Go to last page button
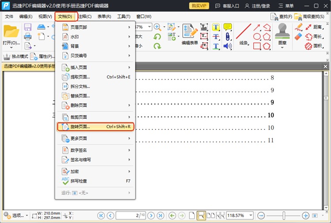Screen dimensions: 331x223 [x=160, y=215]
